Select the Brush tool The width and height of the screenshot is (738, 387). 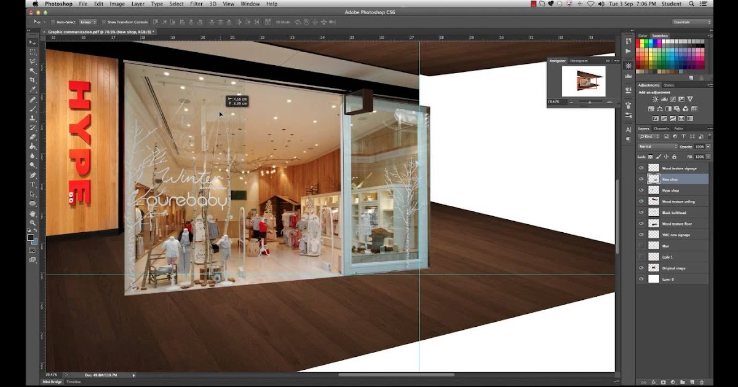coord(33,109)
